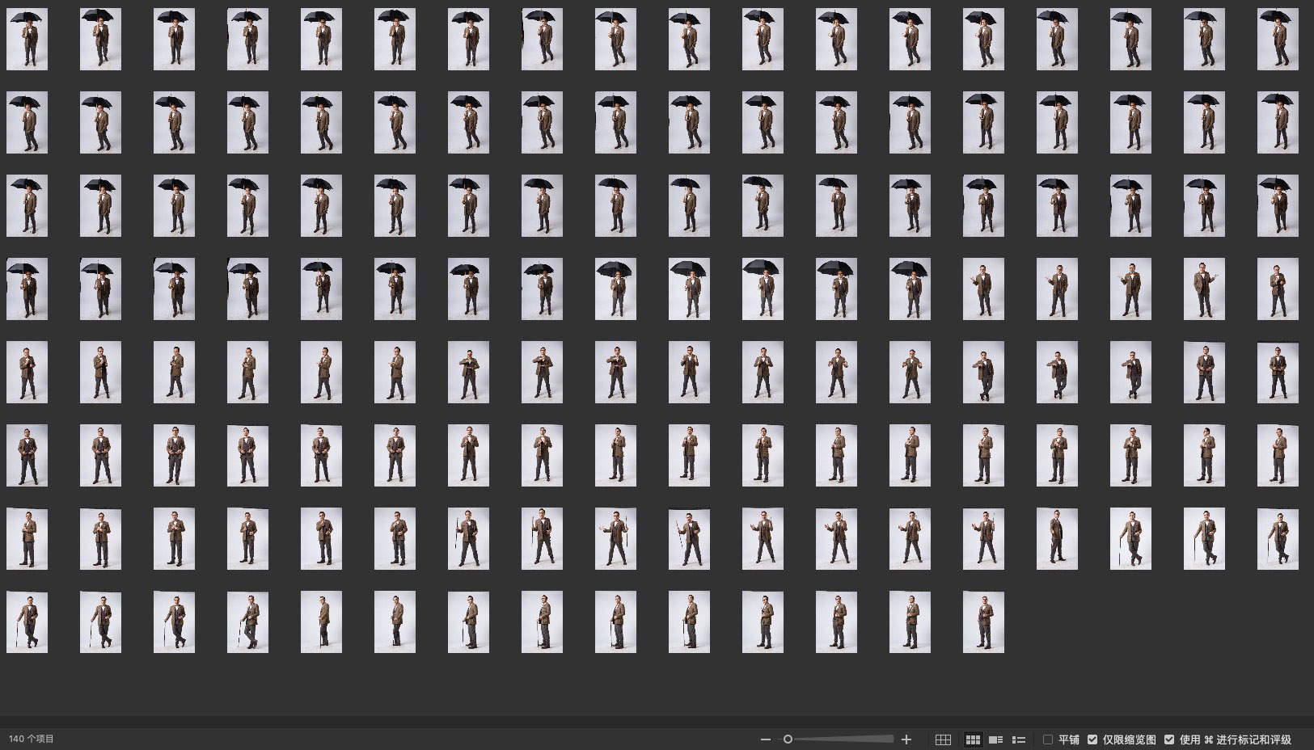Click the minus button to shrink thumbnails
The image size is (1314, 750).
766,739
